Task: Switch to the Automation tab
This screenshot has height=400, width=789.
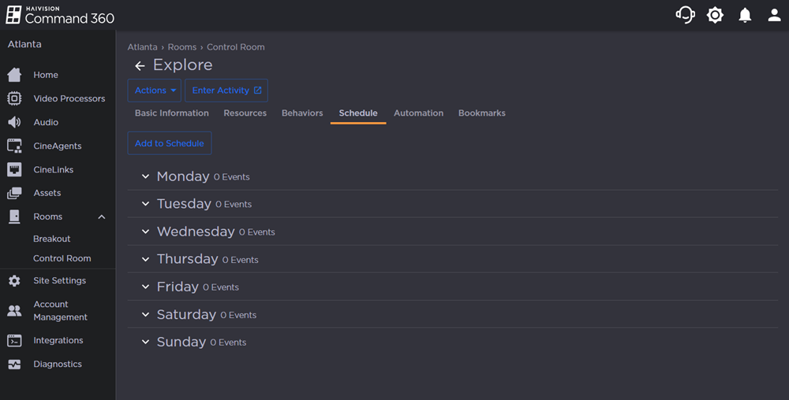Action: pos(418,113)
